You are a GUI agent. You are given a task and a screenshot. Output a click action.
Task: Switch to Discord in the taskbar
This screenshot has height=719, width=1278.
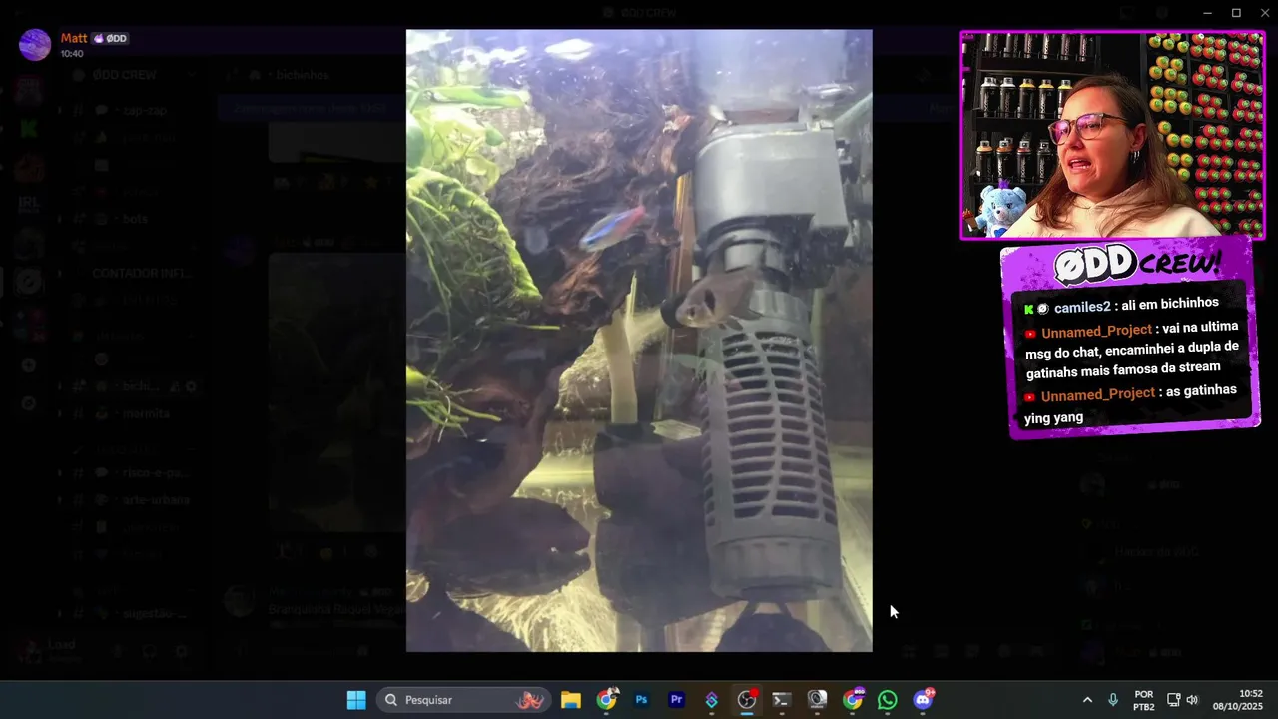click(x=923, y=700)
